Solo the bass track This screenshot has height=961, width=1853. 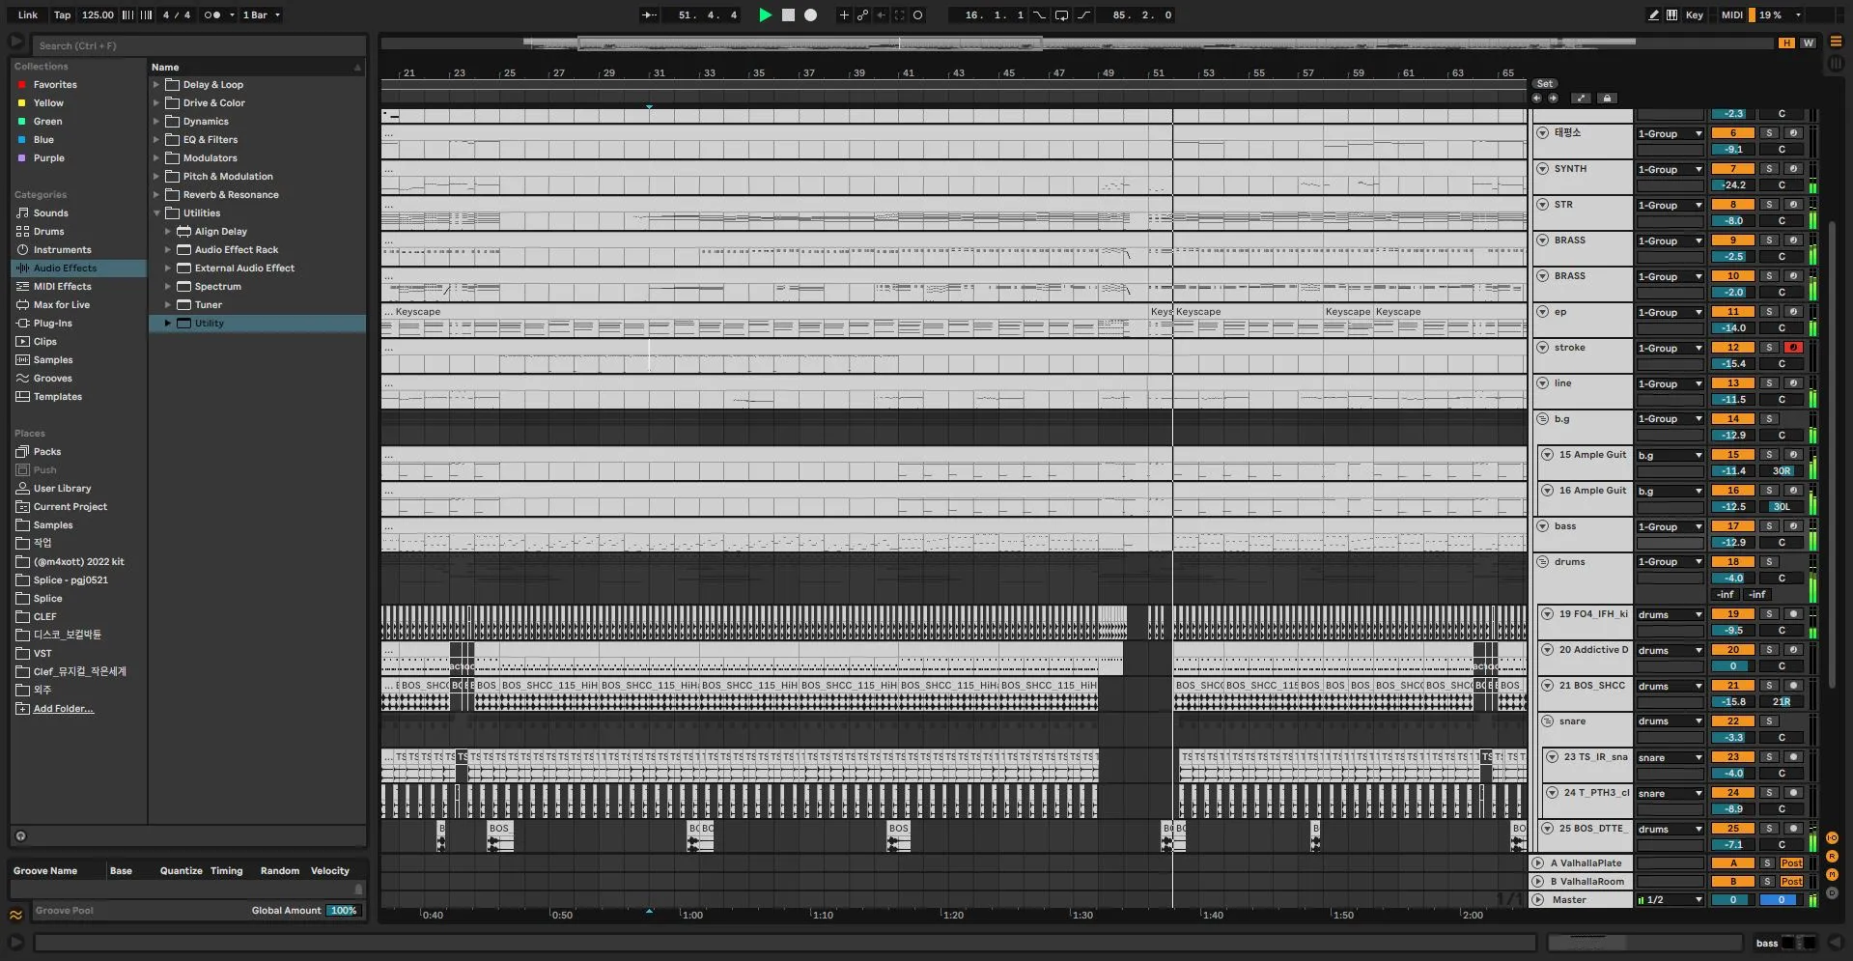pos(1769,526)
